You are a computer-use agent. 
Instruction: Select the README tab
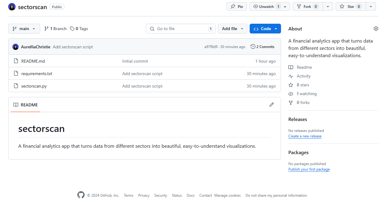click(x=26, y=105)
